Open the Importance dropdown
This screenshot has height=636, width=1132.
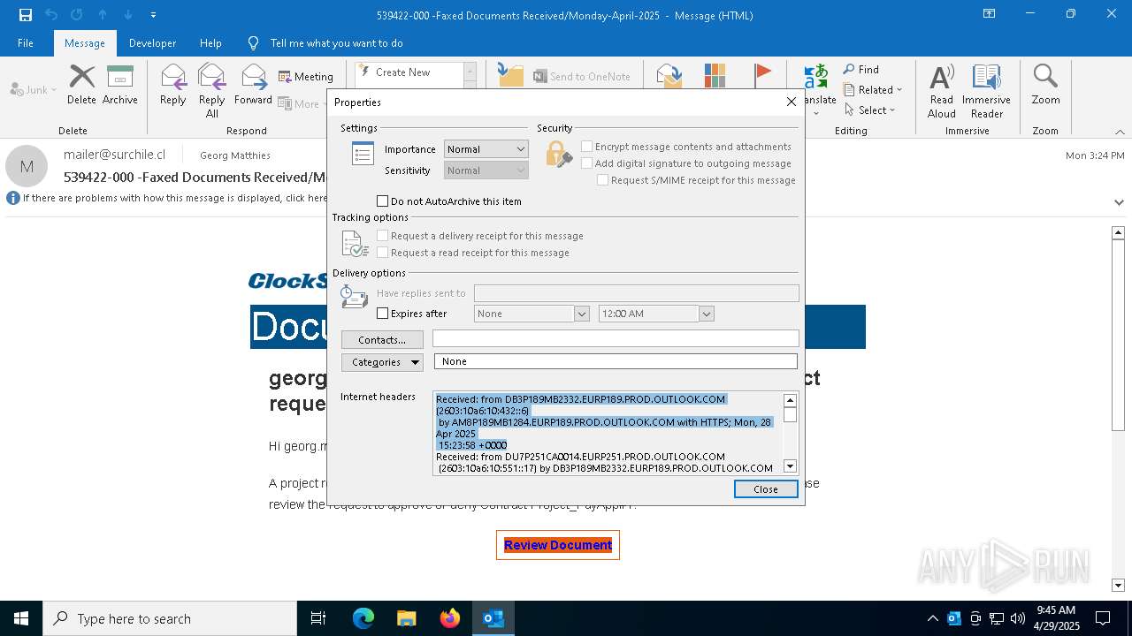pyautogui.click(x=486, y=149)
